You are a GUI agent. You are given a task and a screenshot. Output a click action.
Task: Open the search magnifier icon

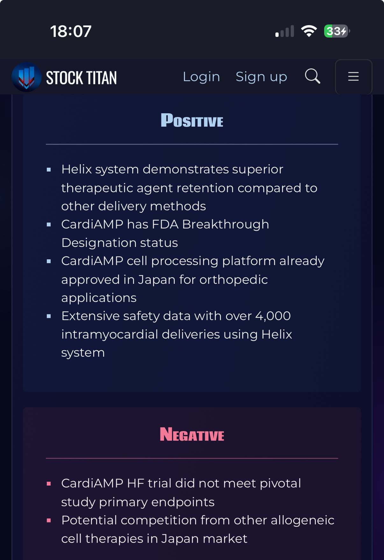click(x=312, y=76)
